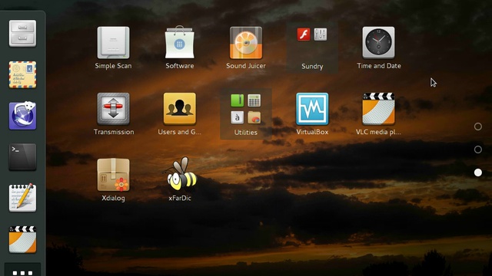The width and height of the screenshot is (492, 276).
Task: Click the "Xdialog" label
Action: click(x=113, y=198)
